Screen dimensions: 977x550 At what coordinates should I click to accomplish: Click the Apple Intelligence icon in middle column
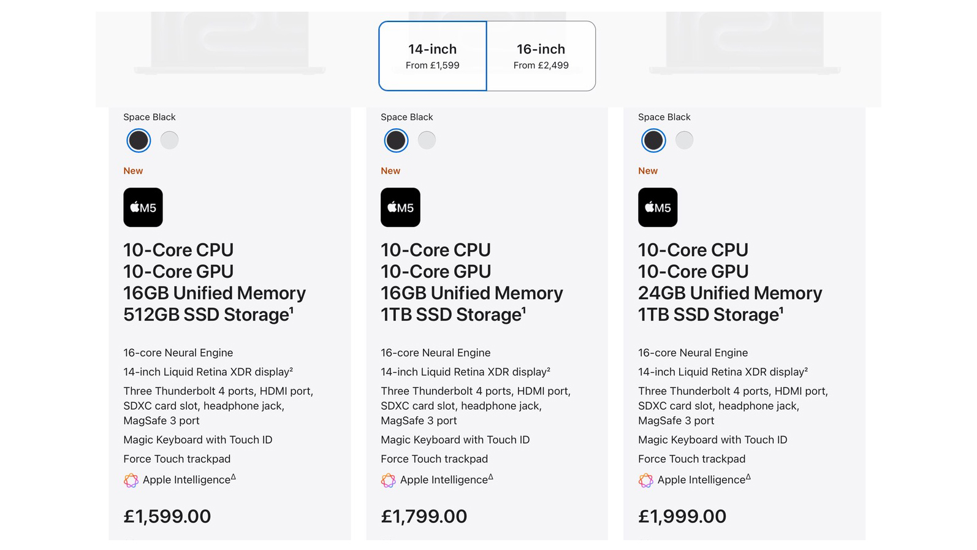pos(388,480)
